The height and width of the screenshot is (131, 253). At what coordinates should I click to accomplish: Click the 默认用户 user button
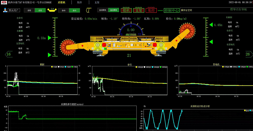(14, 10)
